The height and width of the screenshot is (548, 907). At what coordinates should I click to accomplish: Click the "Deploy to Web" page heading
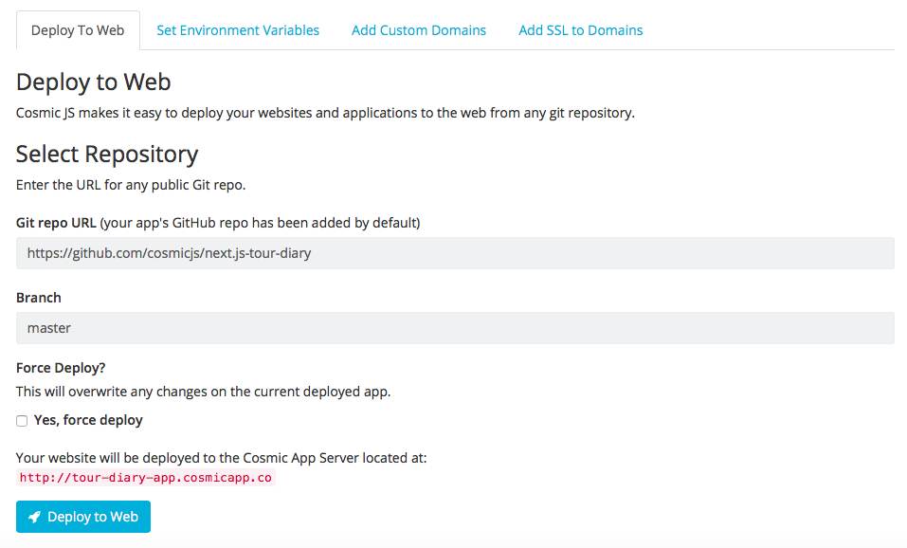point(94,82)
